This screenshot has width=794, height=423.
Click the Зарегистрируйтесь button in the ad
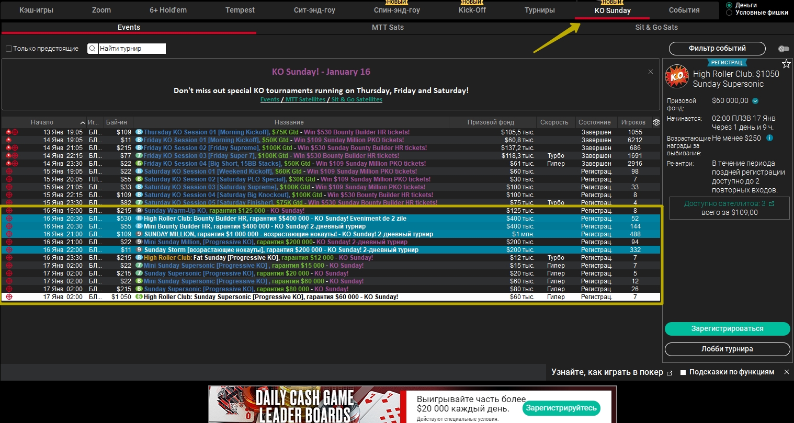tap(561, 408)
